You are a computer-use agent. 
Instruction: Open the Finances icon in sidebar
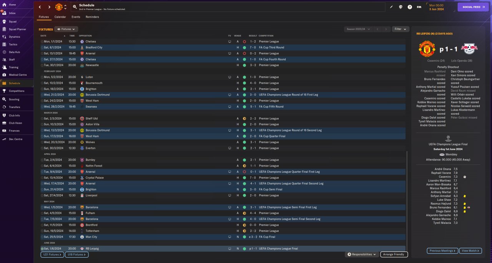4,131
